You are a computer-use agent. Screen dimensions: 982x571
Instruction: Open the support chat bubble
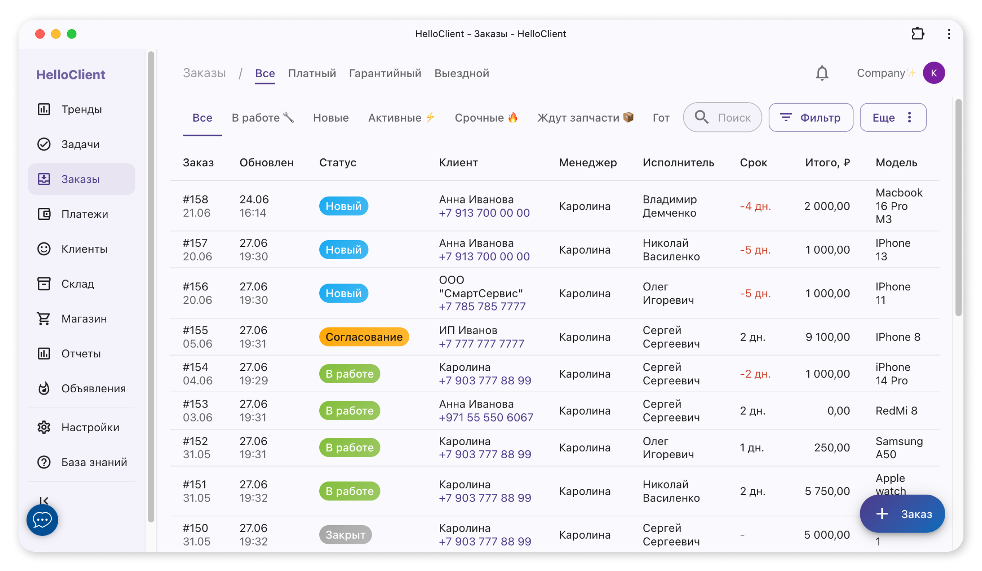pos(42,520)
